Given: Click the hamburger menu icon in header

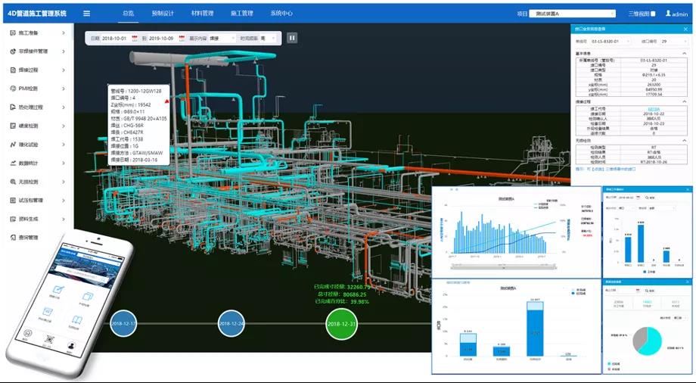Looking at the screenshot, I should [x=86, y=14].
